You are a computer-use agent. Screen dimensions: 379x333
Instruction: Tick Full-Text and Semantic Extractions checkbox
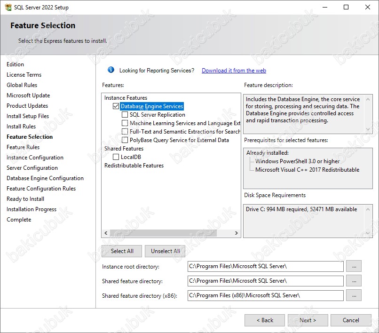(125, 132)
